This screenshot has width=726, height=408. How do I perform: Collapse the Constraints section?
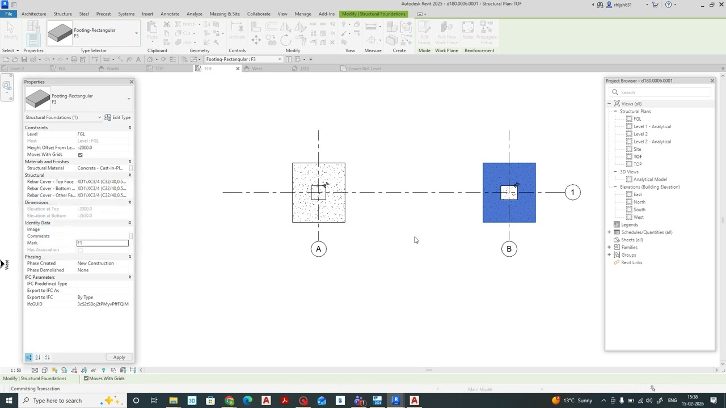[x=130, y=127]
